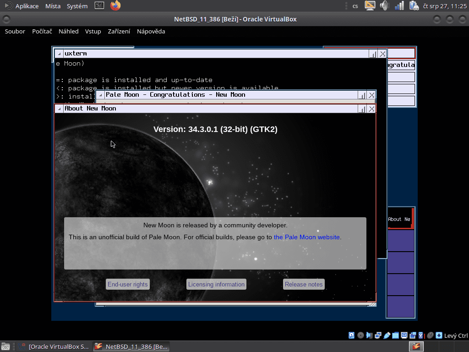
Task: Iconify the uxterm window
Action: click(x=373, y=54)
